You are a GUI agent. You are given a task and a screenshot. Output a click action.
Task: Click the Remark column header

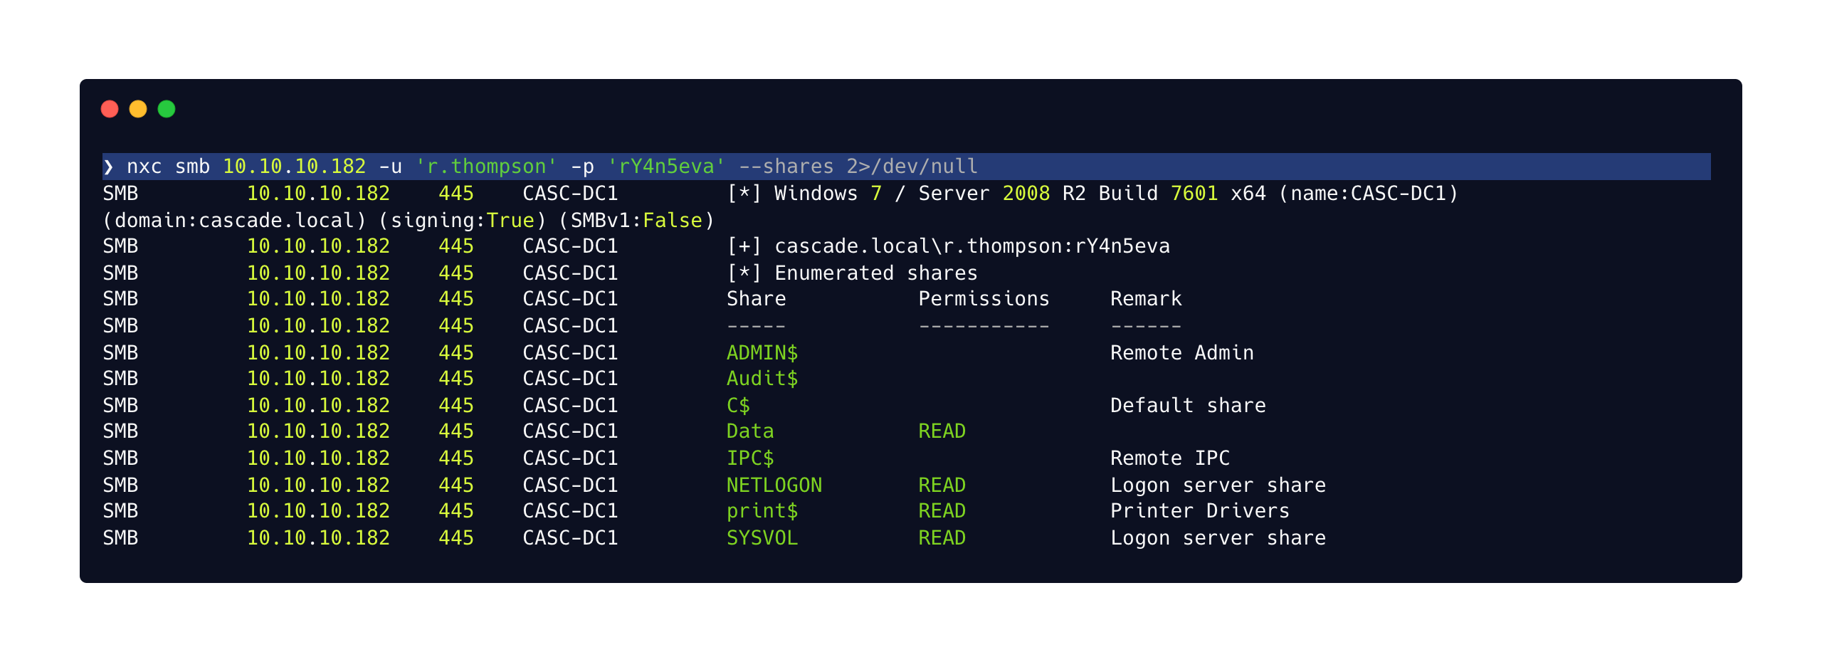pyautogui.click(x=1146, y=299)
